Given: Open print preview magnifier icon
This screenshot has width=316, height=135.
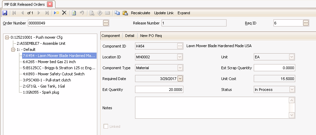Looking at the screenshot, I should 92,13.
